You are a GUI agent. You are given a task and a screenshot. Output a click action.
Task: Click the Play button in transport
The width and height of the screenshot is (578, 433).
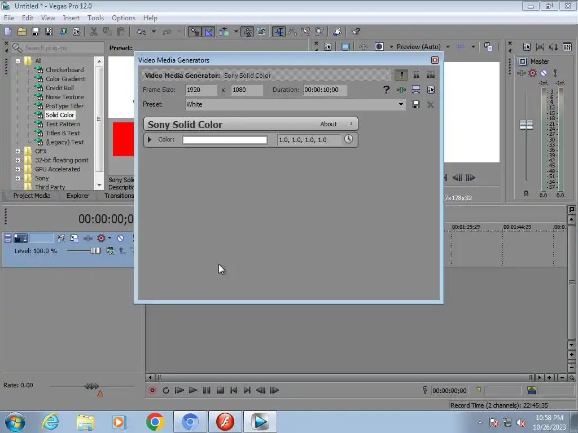(193, 390)
